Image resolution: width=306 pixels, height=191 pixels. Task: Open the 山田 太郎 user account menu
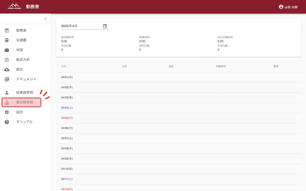coord(288,7)
